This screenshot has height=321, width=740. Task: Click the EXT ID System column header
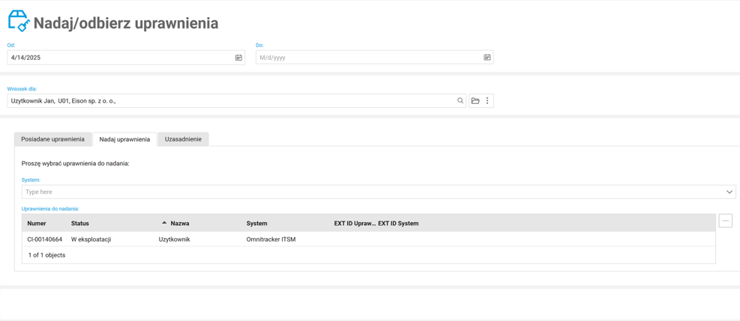[398, 224]
